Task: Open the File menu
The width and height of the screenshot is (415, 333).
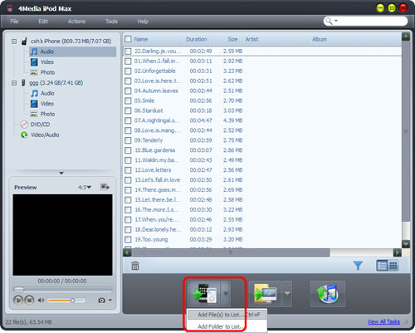Action: click(14, 22)
